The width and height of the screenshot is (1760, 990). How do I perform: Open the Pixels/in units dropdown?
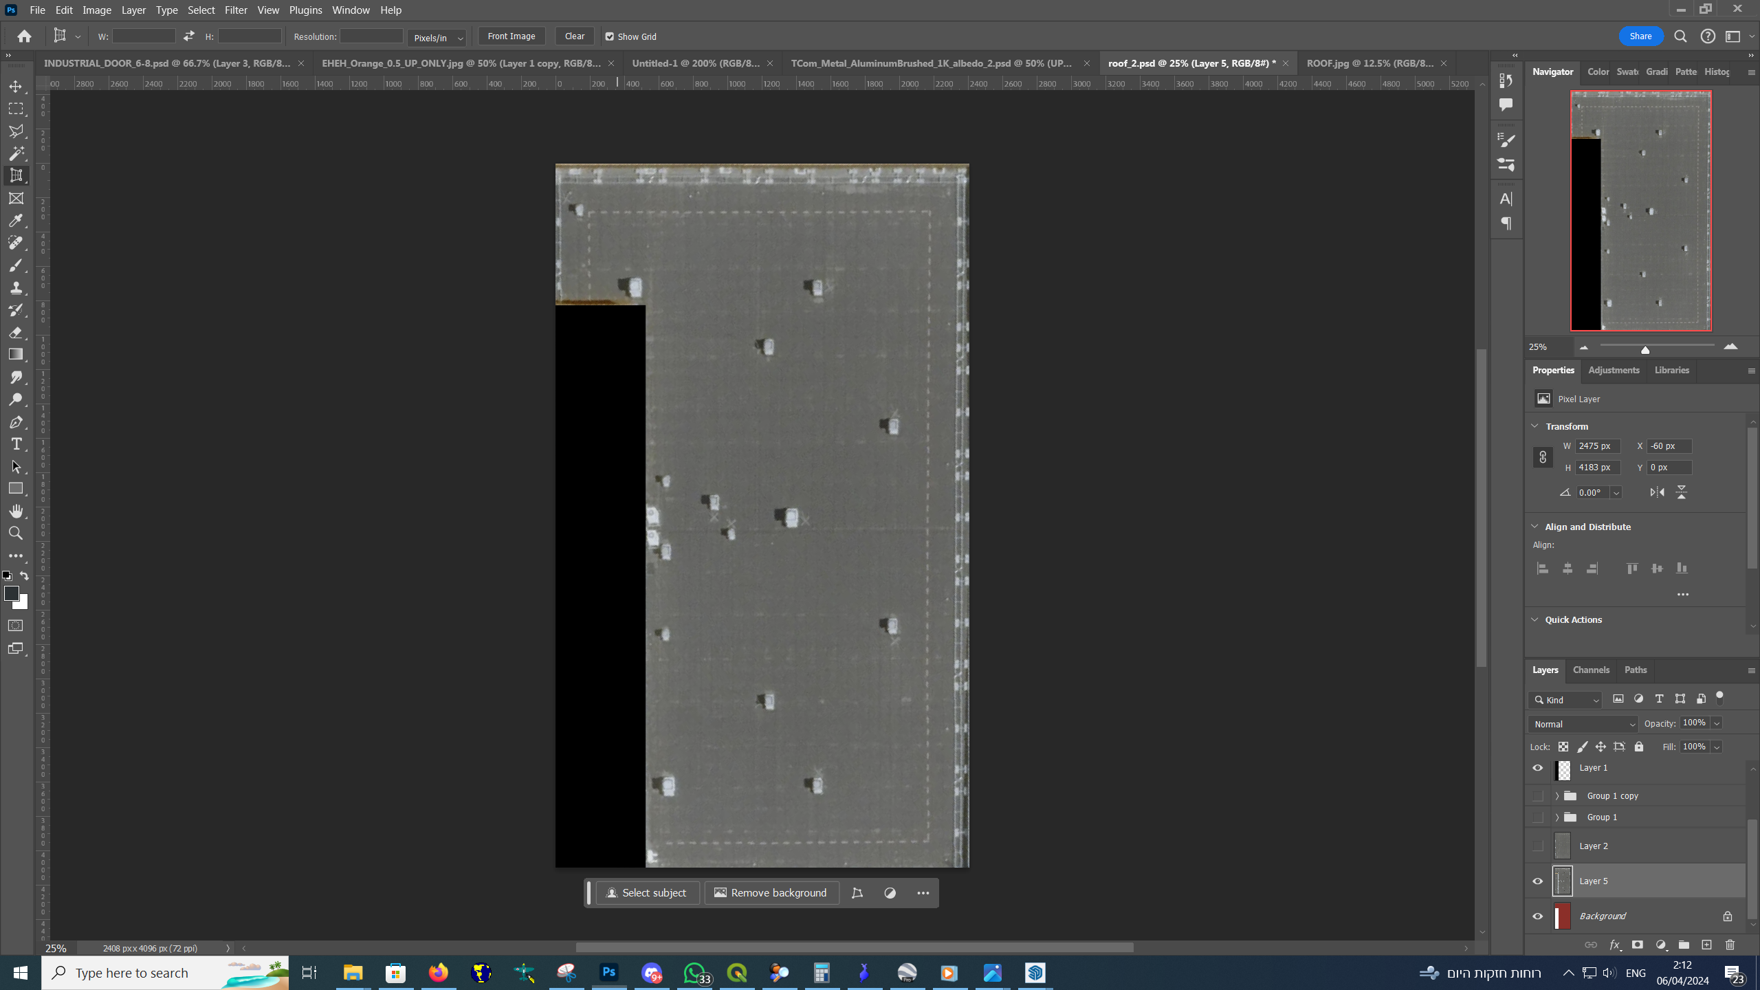(437, 38)
